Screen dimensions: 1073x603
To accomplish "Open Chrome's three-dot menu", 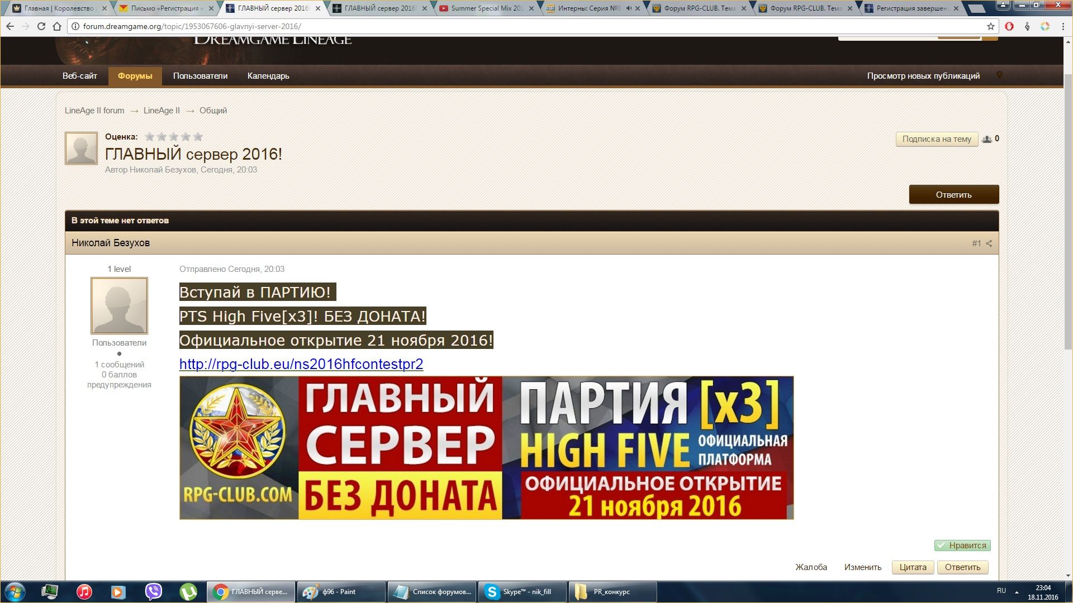I will [x=1063, y=26].
